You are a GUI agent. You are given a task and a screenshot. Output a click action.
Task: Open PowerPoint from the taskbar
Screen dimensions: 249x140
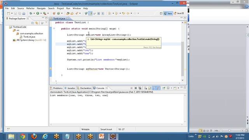point(101,136)
